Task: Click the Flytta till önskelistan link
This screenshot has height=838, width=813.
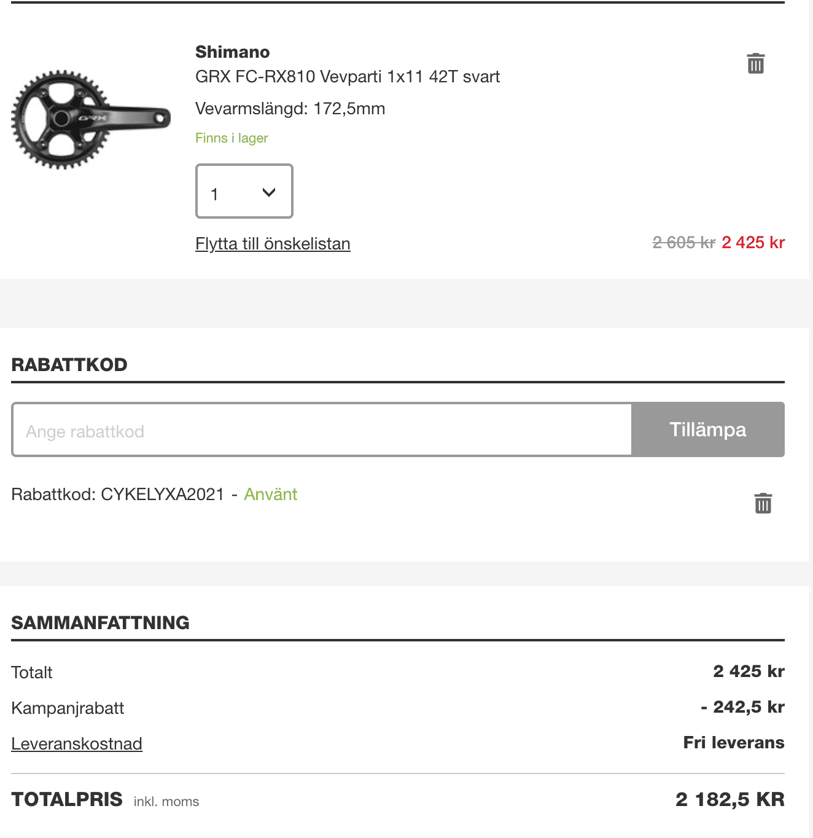Action: 273,244
